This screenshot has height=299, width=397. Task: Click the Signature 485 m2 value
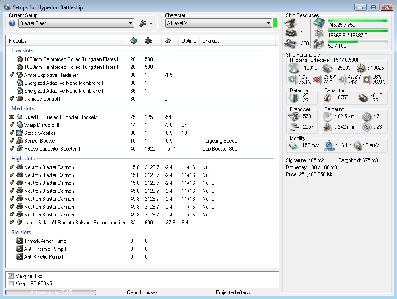pyautogui.click(x=305, y=160)
